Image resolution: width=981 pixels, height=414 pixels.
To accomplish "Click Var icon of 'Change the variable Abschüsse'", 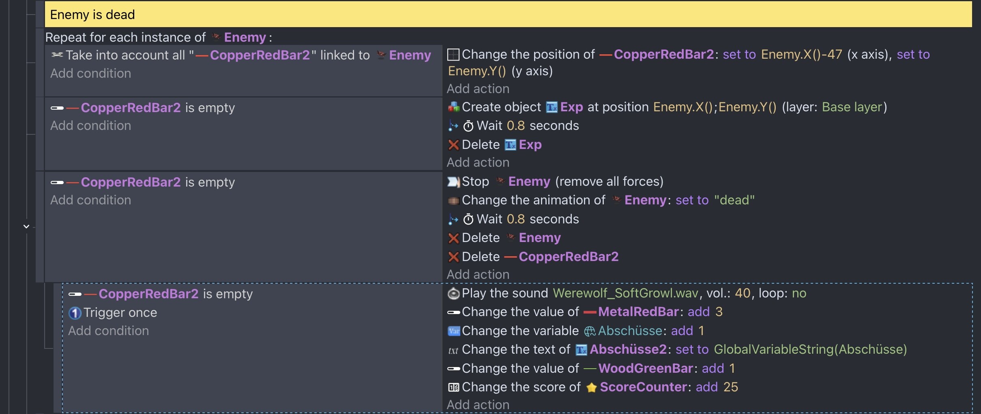I will [x=453, y=331].
